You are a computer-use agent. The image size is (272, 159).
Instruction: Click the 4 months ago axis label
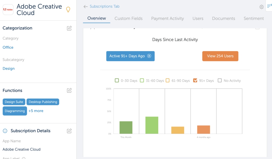coord(203,137)
